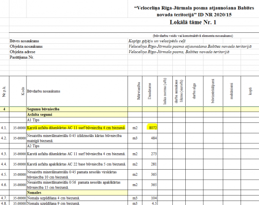Viewport: 259px width, 205px height.
Task: Select the 'Nr.p.k.' rotated column header
Action: point(4,91)
